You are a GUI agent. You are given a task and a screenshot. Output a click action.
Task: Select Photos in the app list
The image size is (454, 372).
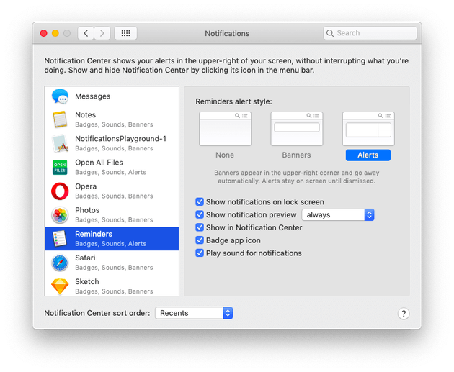tap(112, 215)
